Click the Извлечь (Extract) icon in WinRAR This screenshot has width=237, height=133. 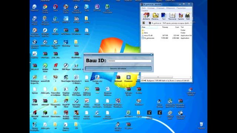pos(155,16)
